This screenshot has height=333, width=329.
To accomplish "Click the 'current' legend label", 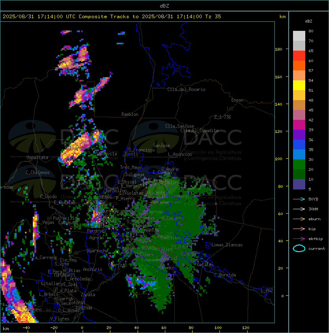I will click(x=317, y=249).
